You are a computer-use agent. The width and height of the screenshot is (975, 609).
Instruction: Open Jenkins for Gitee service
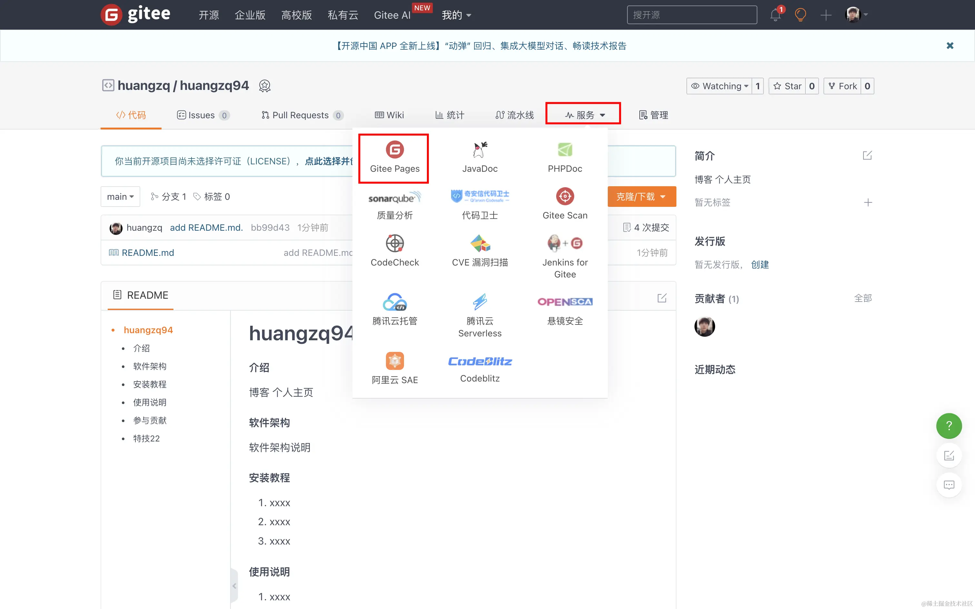click(x=565, y=257)
